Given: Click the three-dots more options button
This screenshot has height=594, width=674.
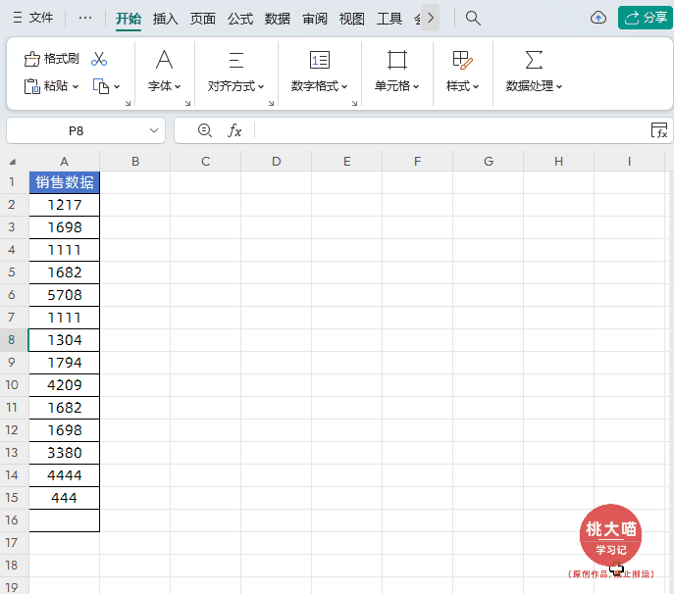Looking at the screenshot, I should tap(85, 18).
